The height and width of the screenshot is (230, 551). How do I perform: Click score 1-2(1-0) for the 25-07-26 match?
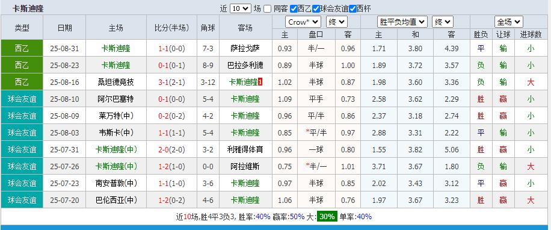tap(171, 166)
